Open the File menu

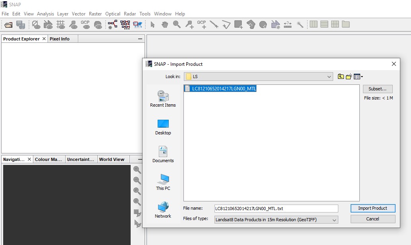5,14
